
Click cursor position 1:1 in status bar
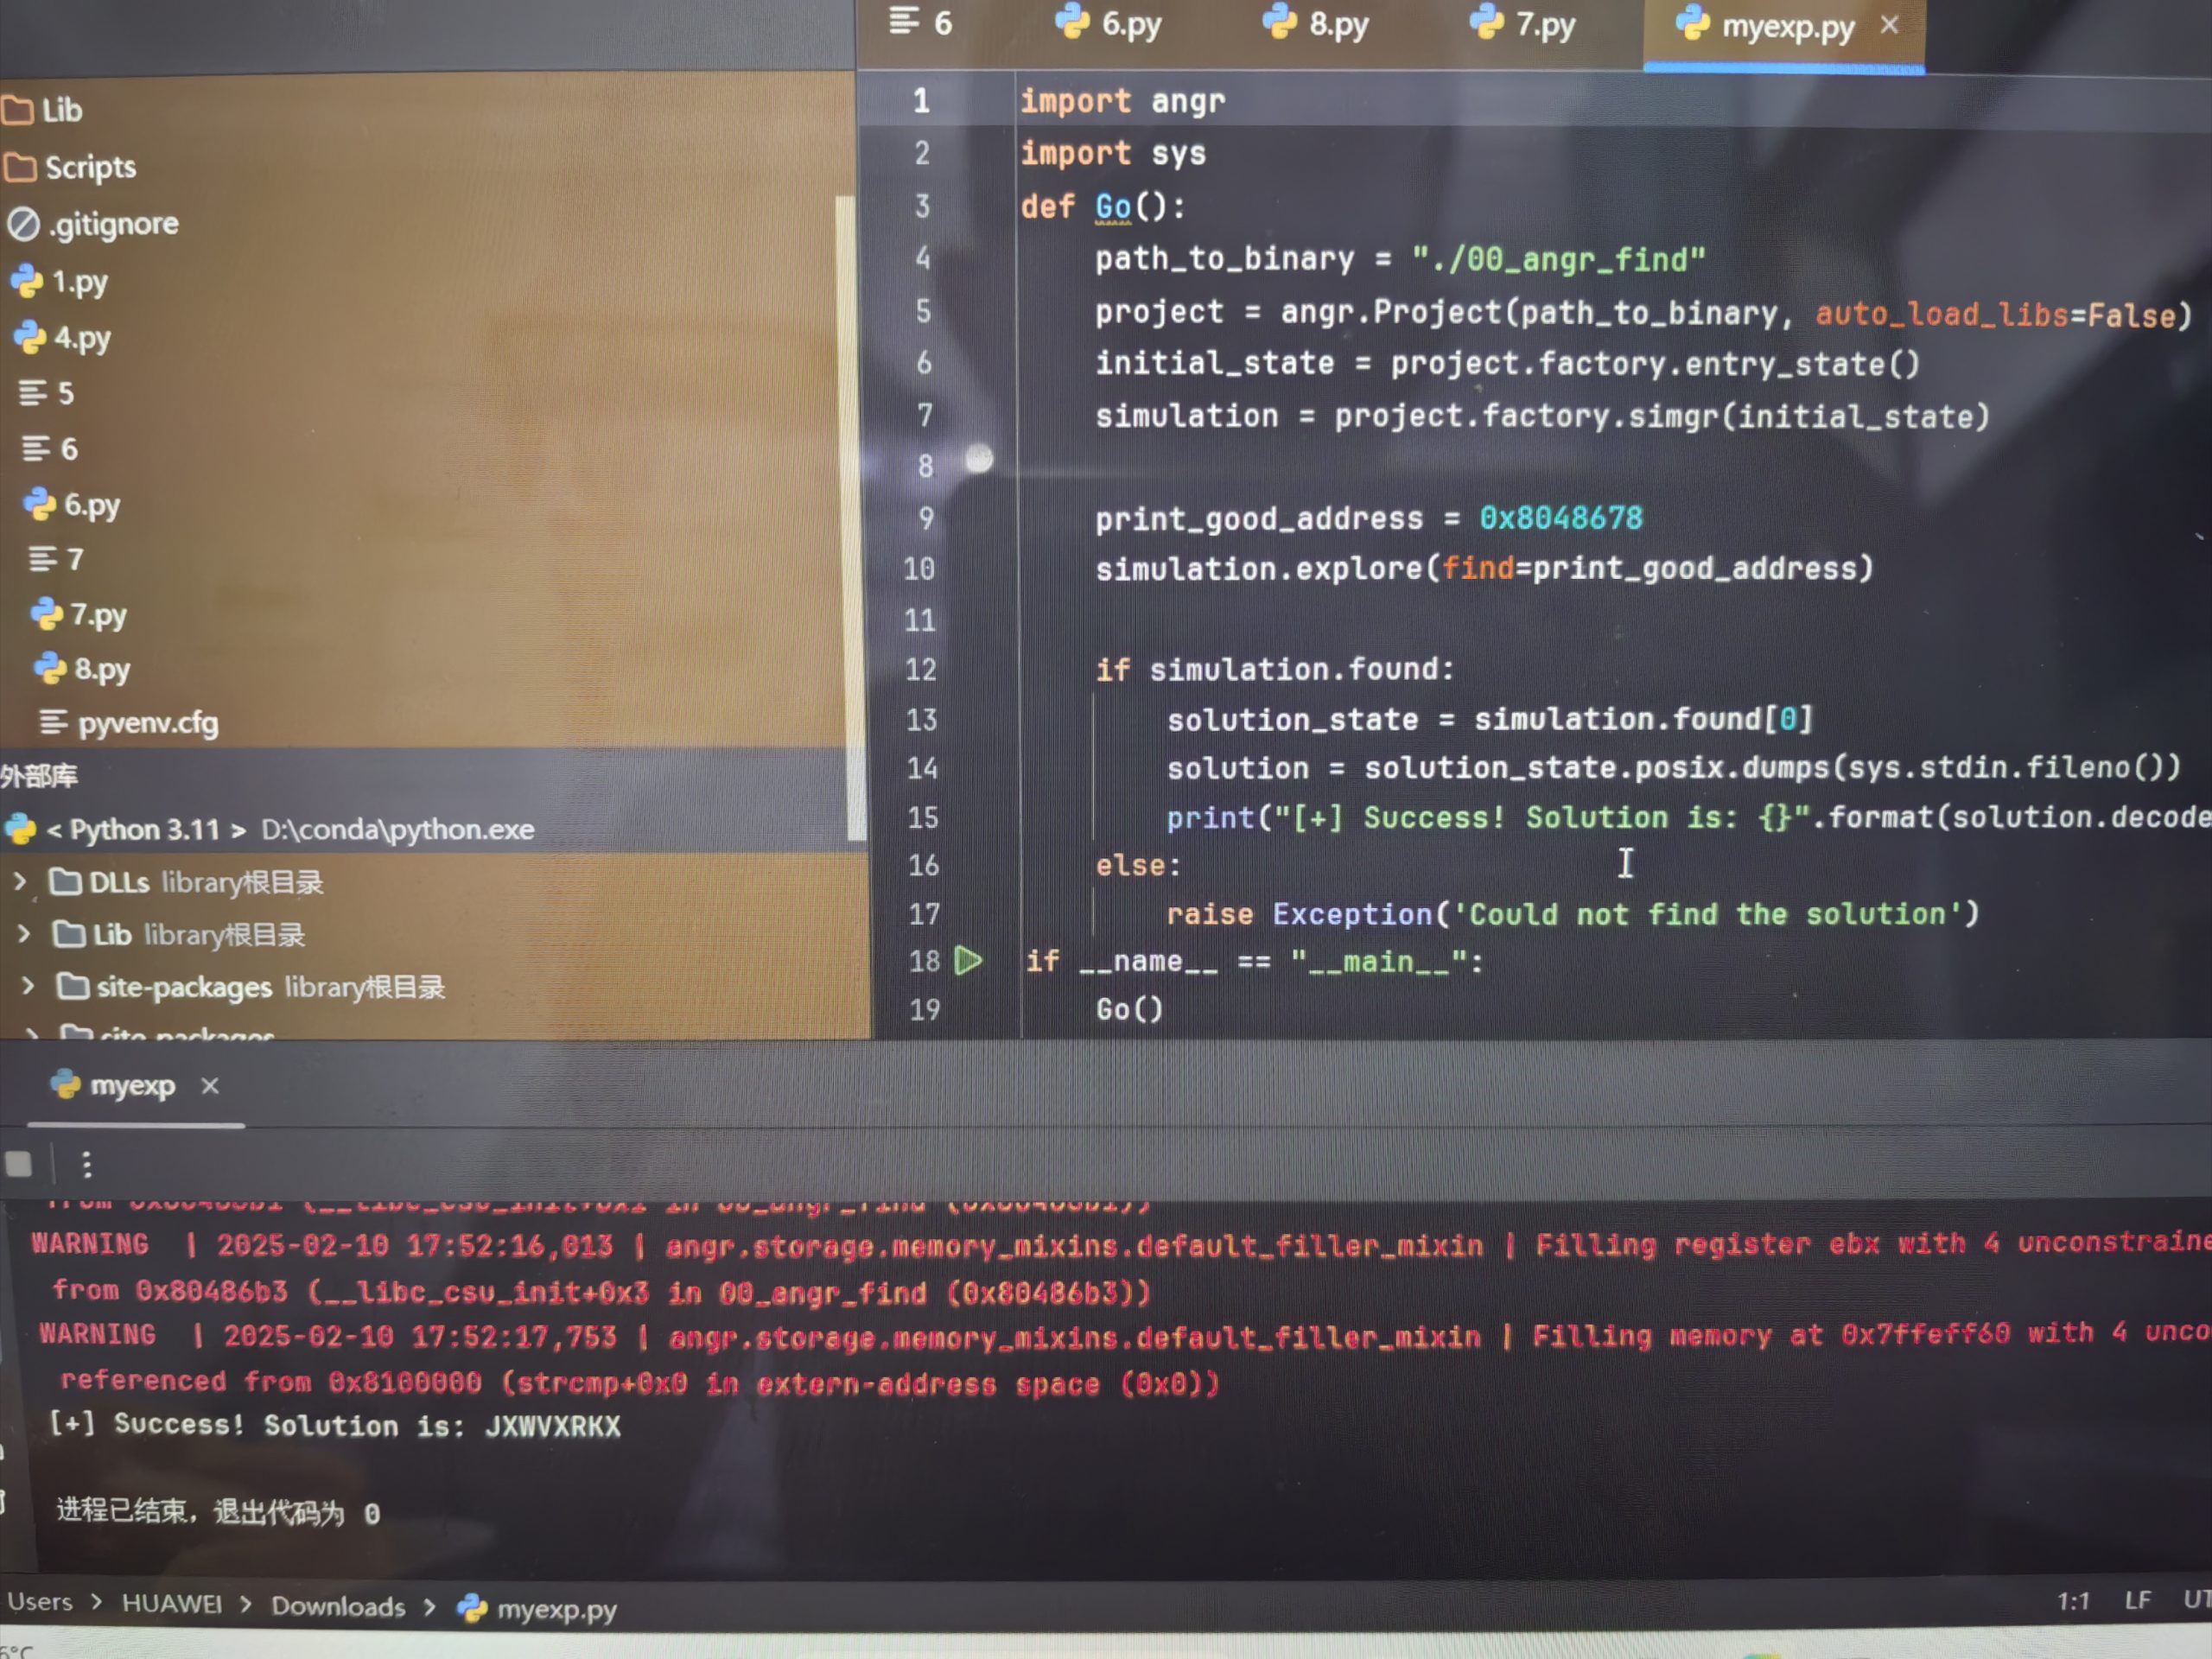(x=2074, y=1603)
